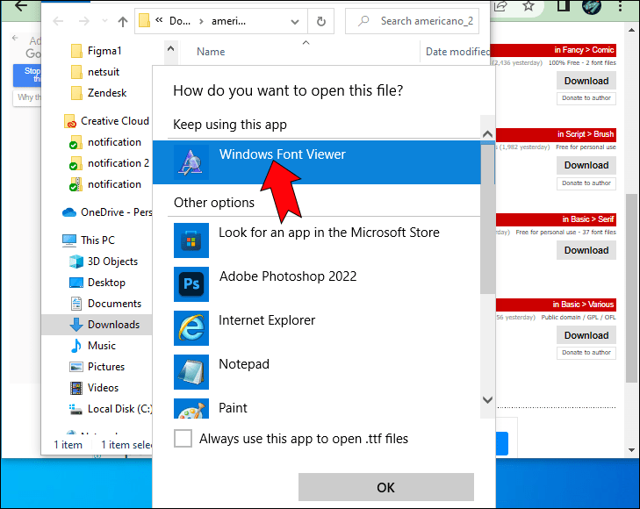The width and height of the screenshot is (640, 509).
Task: Click the refresh button in address bar
Action: [321, 21]
